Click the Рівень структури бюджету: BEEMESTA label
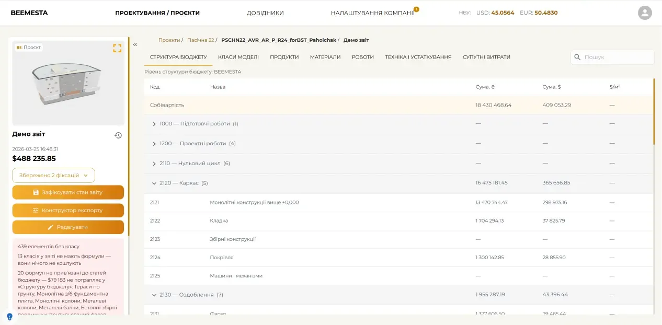This screenshot has height=325, width=662. [x=193, y=72]
